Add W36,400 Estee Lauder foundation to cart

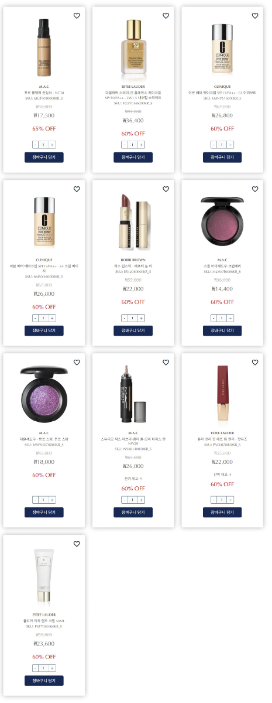tap(133, 158)
